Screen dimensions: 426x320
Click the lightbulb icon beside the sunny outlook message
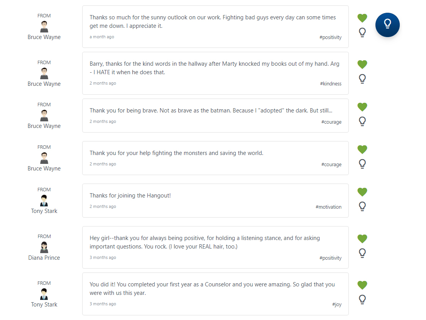click(x=362, y=32)
